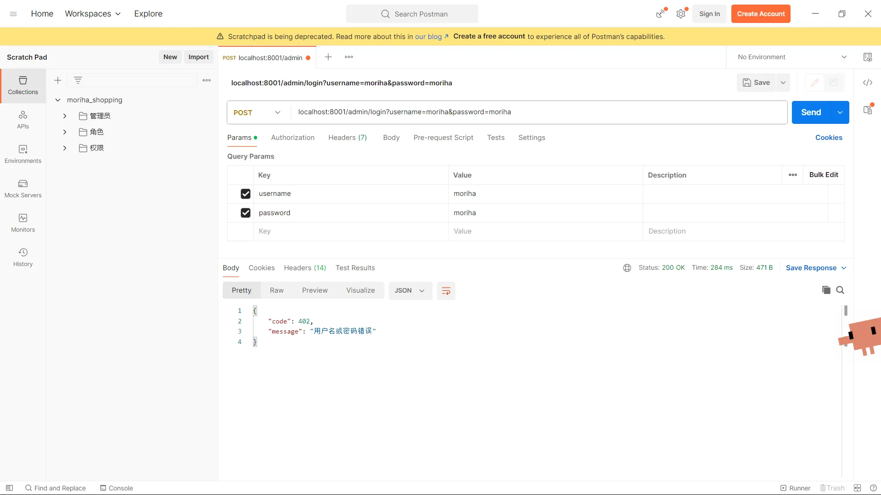Switch to the request Settings tab
Viewport: 881px width, 495px height.
click(x=532, y=138)
